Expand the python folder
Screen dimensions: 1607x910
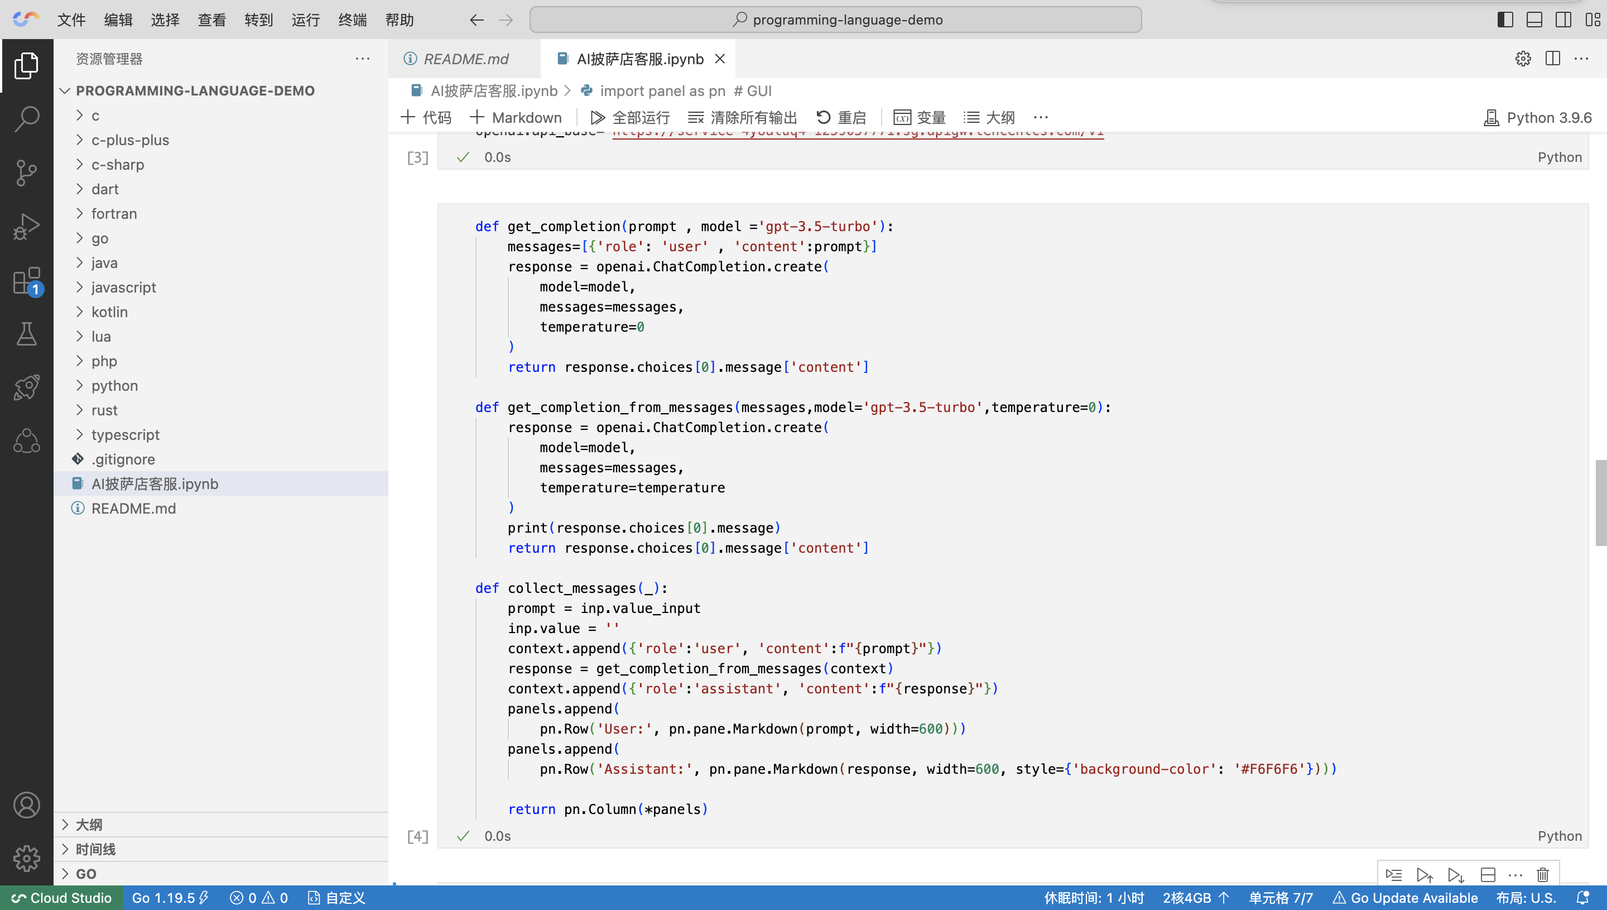(x=114, y=386)
